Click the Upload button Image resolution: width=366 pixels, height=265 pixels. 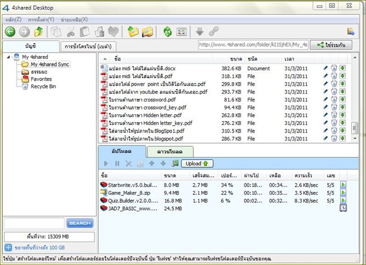coord(197,163)
